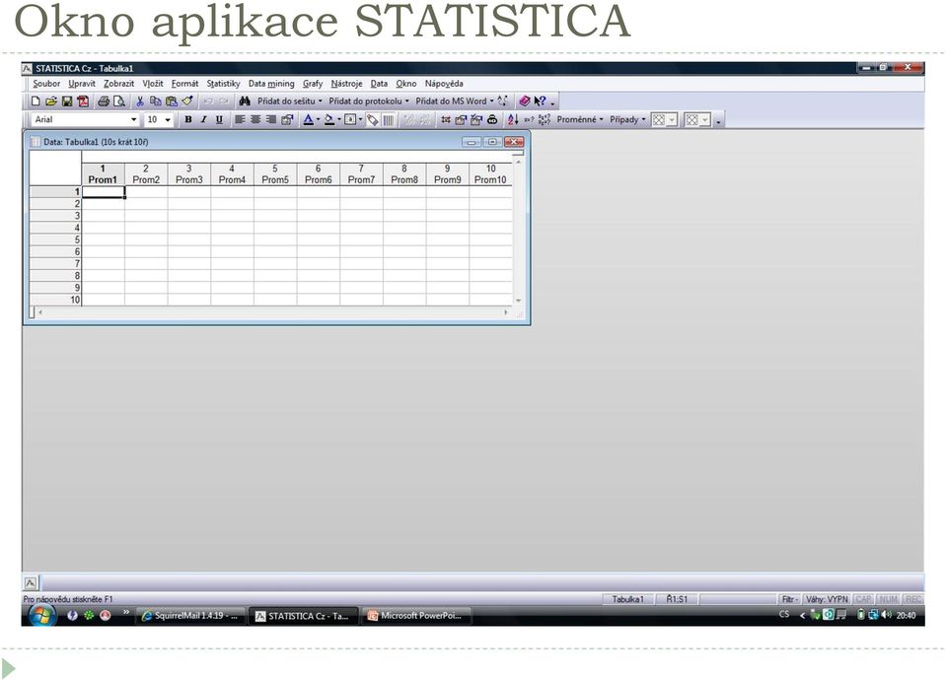Click the format painter brush icon
The height and width of the screenshot is (681, 946).
click(187, 102)
